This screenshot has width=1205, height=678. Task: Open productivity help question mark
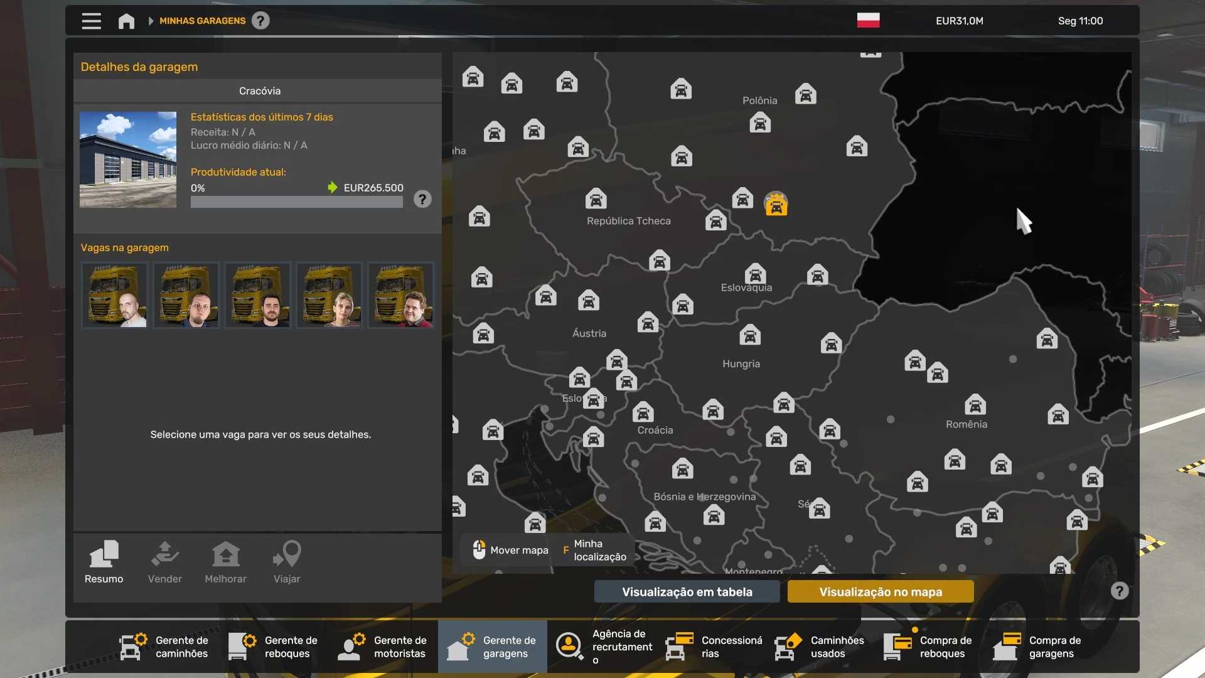[x=422, y=199]
